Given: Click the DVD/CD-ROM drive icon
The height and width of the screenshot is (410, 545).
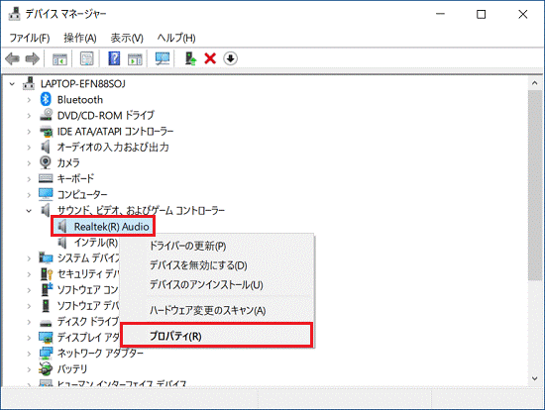Looking at the screenshot, I should (46, 115).
